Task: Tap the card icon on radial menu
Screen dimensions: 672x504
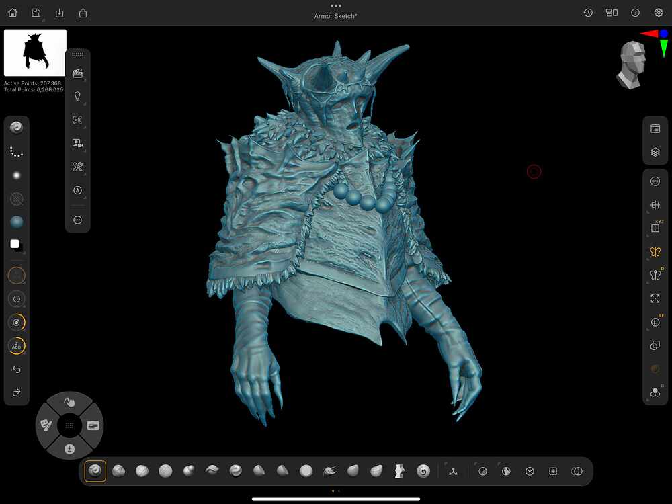Action: click(93, 425)
